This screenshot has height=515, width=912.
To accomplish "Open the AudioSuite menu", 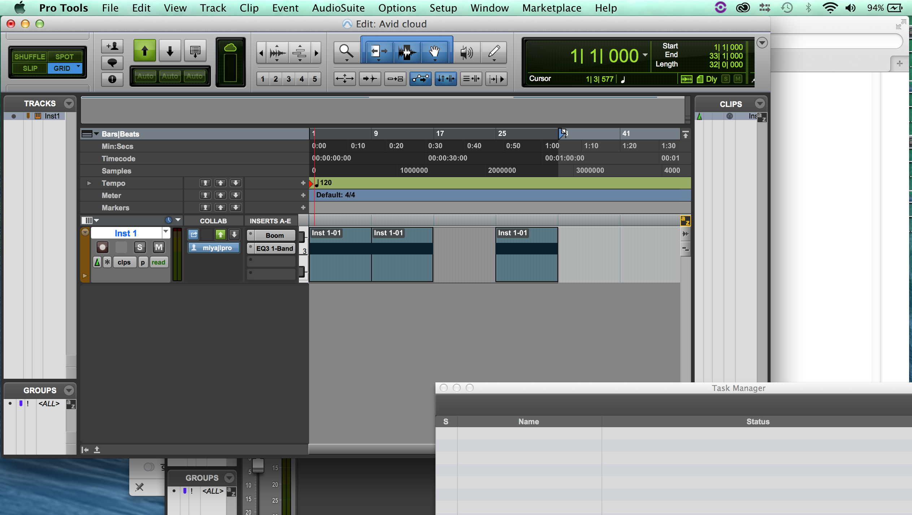I will [338, 8].
